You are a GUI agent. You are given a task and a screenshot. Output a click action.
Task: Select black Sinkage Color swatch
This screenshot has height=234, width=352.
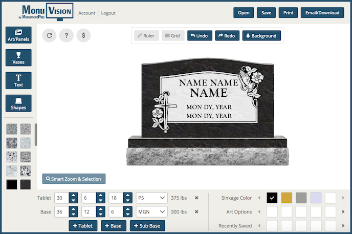tap(272, 198)
